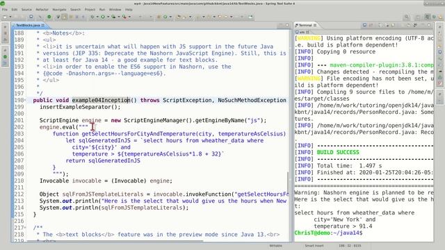Click line number 188 in the gutter
The height and width of the screenshot is (250, 445).
coord(19,33)
